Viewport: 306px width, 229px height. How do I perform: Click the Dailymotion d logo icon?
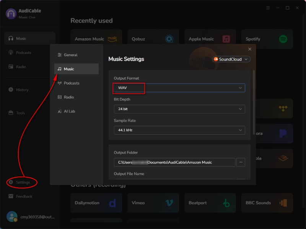coord(112,203)
